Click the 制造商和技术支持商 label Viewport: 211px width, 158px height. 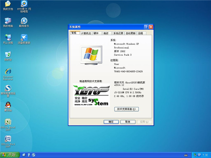click(x=91, y=81)
